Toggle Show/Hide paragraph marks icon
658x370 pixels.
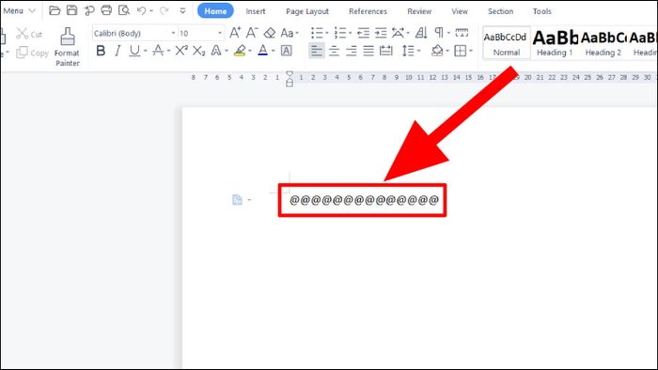pyautogui.click(x=439, y=33)
